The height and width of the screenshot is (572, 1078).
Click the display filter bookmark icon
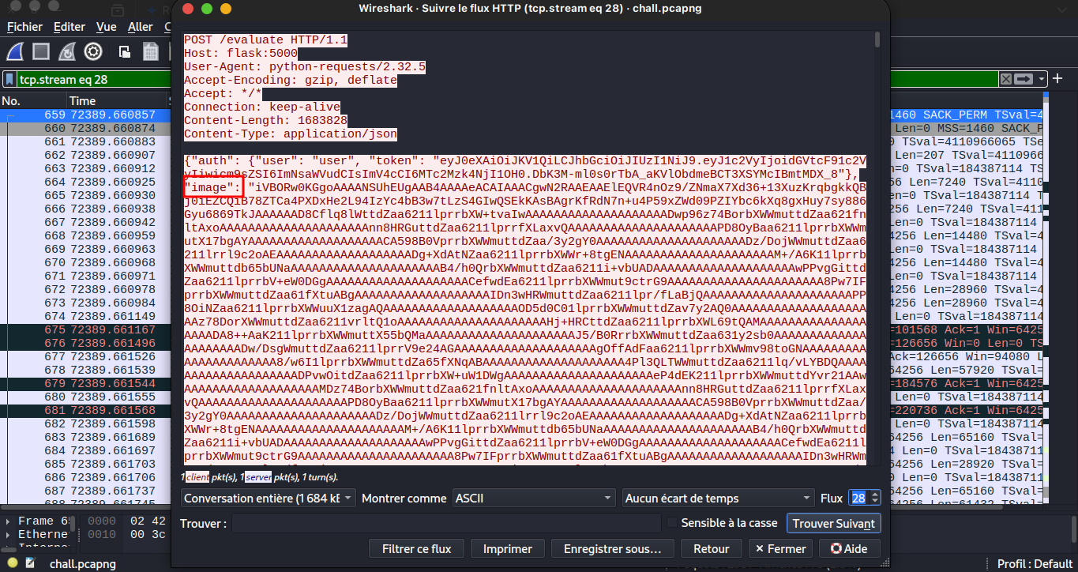point(9,79)
